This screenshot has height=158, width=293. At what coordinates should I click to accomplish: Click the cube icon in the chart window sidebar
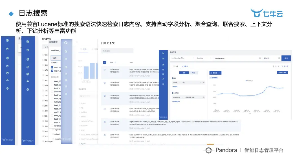pyautogui.click(x=163, y=84)
